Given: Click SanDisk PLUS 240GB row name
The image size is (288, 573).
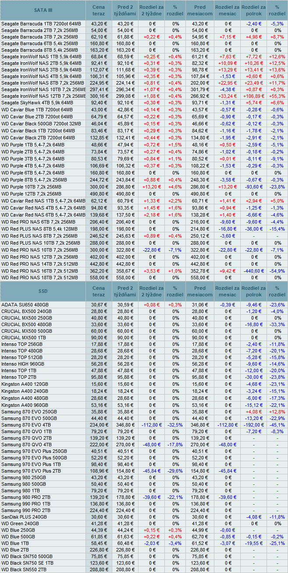Looking at the screenshot, I should [x=24, y=517].
